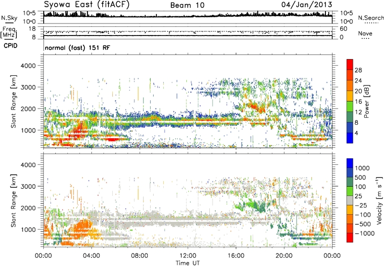
Task: Click the Nave axis value 60
Action: (344, 29)
